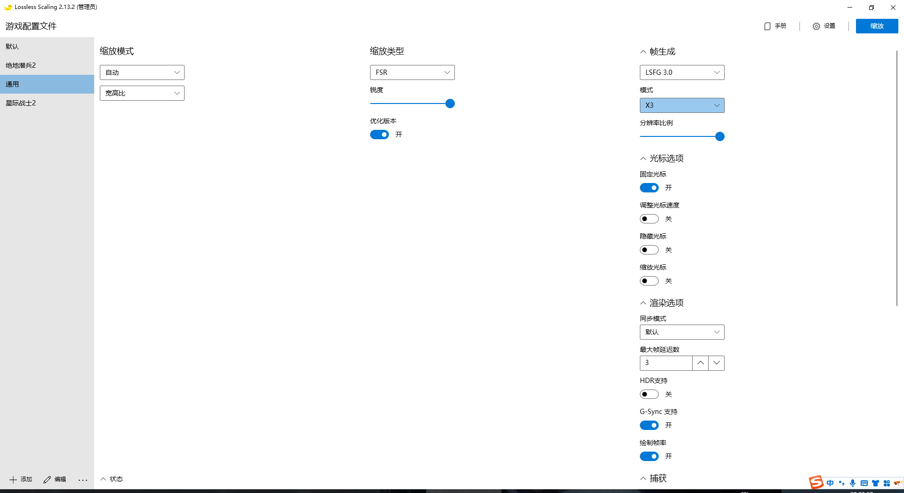Toggle the 绘制帧率 switch
Screen dimensions: 904x493
649,456
